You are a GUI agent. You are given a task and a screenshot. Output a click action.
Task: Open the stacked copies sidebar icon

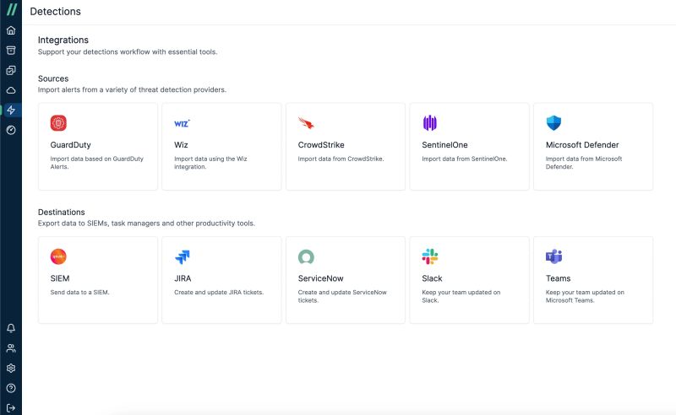[x=11, y=70]
